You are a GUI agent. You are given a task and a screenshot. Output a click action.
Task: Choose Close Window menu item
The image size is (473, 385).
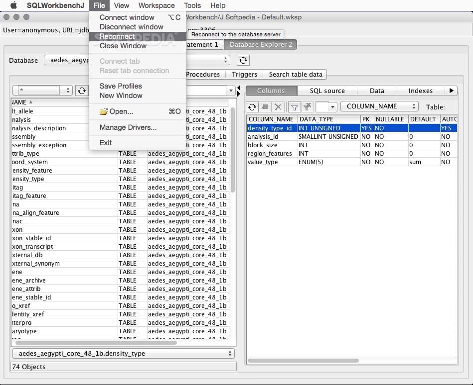coord(138,46)
